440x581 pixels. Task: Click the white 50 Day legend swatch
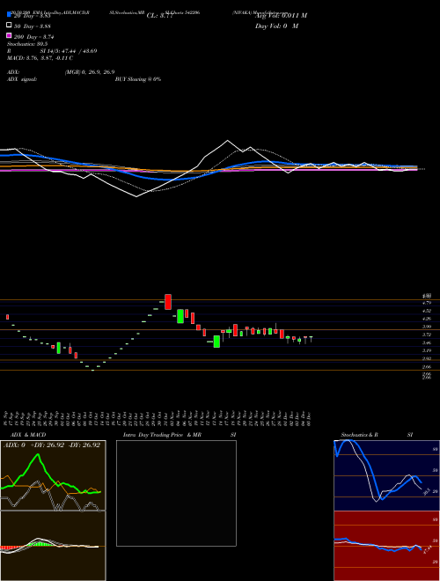point(9,26)
